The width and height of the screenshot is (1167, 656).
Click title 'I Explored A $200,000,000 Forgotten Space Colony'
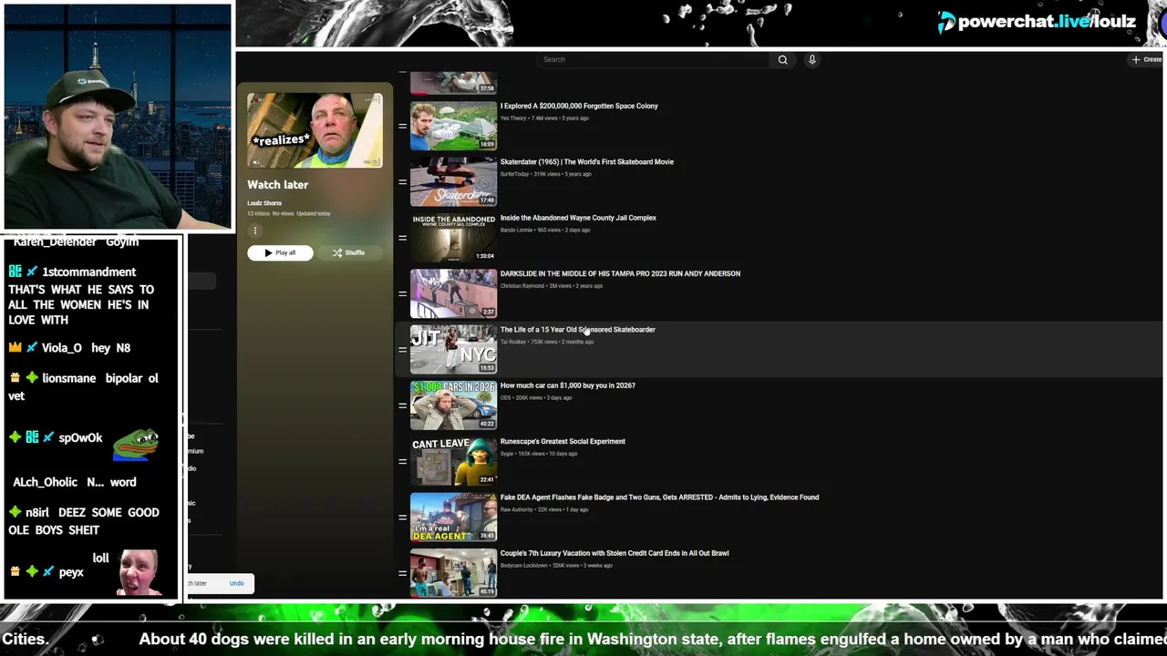point(579,106)
